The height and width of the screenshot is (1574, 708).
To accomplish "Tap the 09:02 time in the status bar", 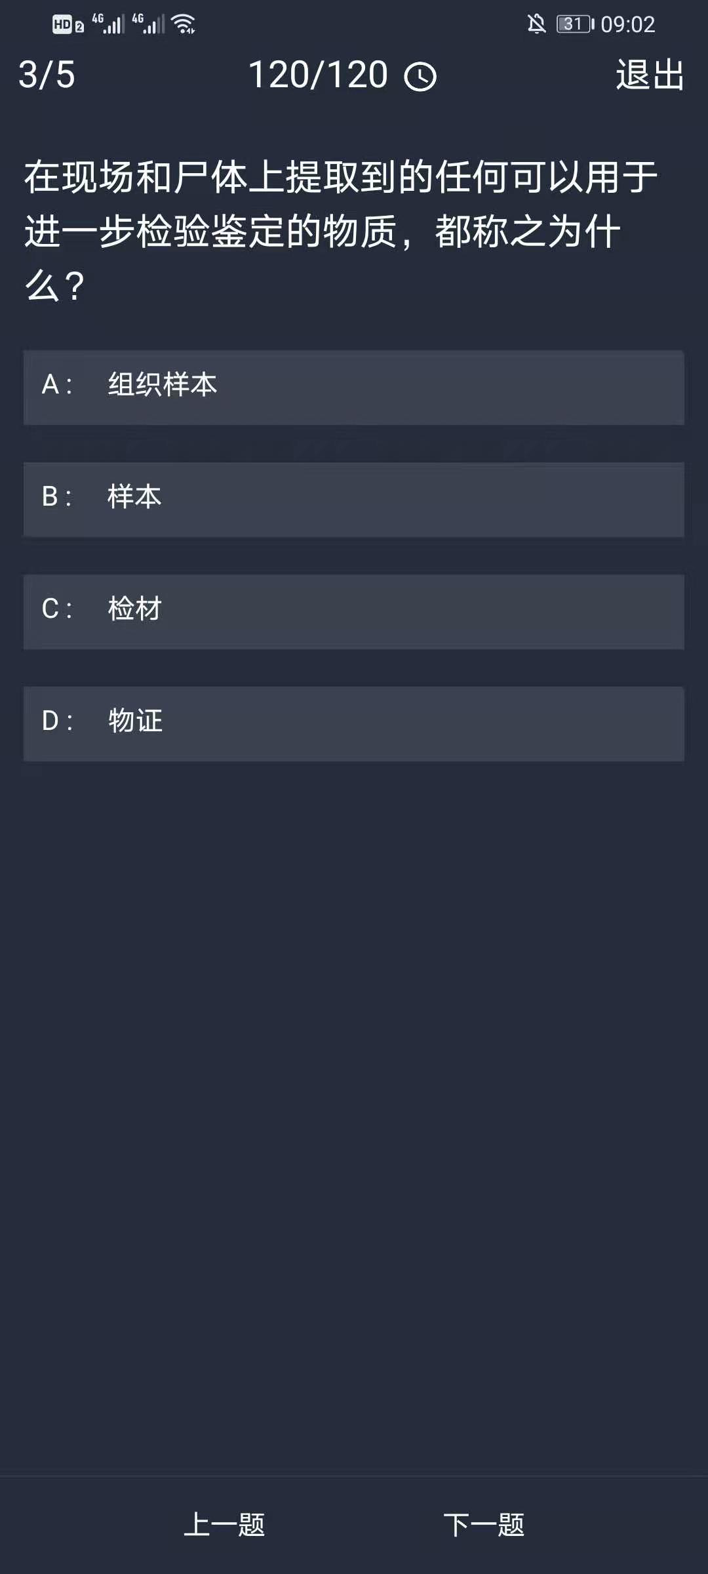I will tap(627, 25).
